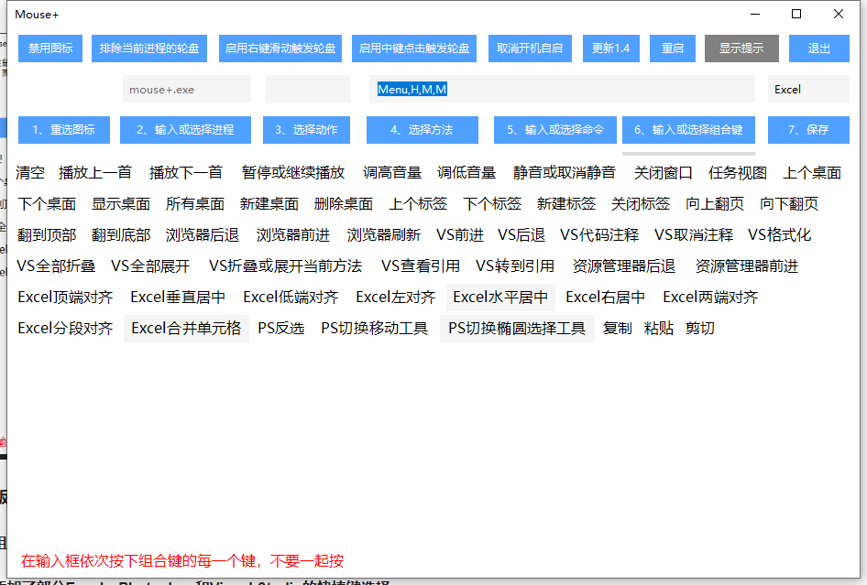Click the 7、保存 save button

(x=809, y=130)
